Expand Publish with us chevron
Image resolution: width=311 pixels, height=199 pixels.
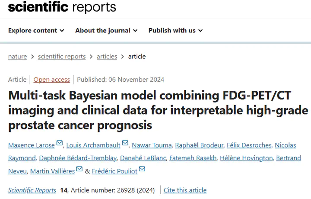click(x=200, y=31)
